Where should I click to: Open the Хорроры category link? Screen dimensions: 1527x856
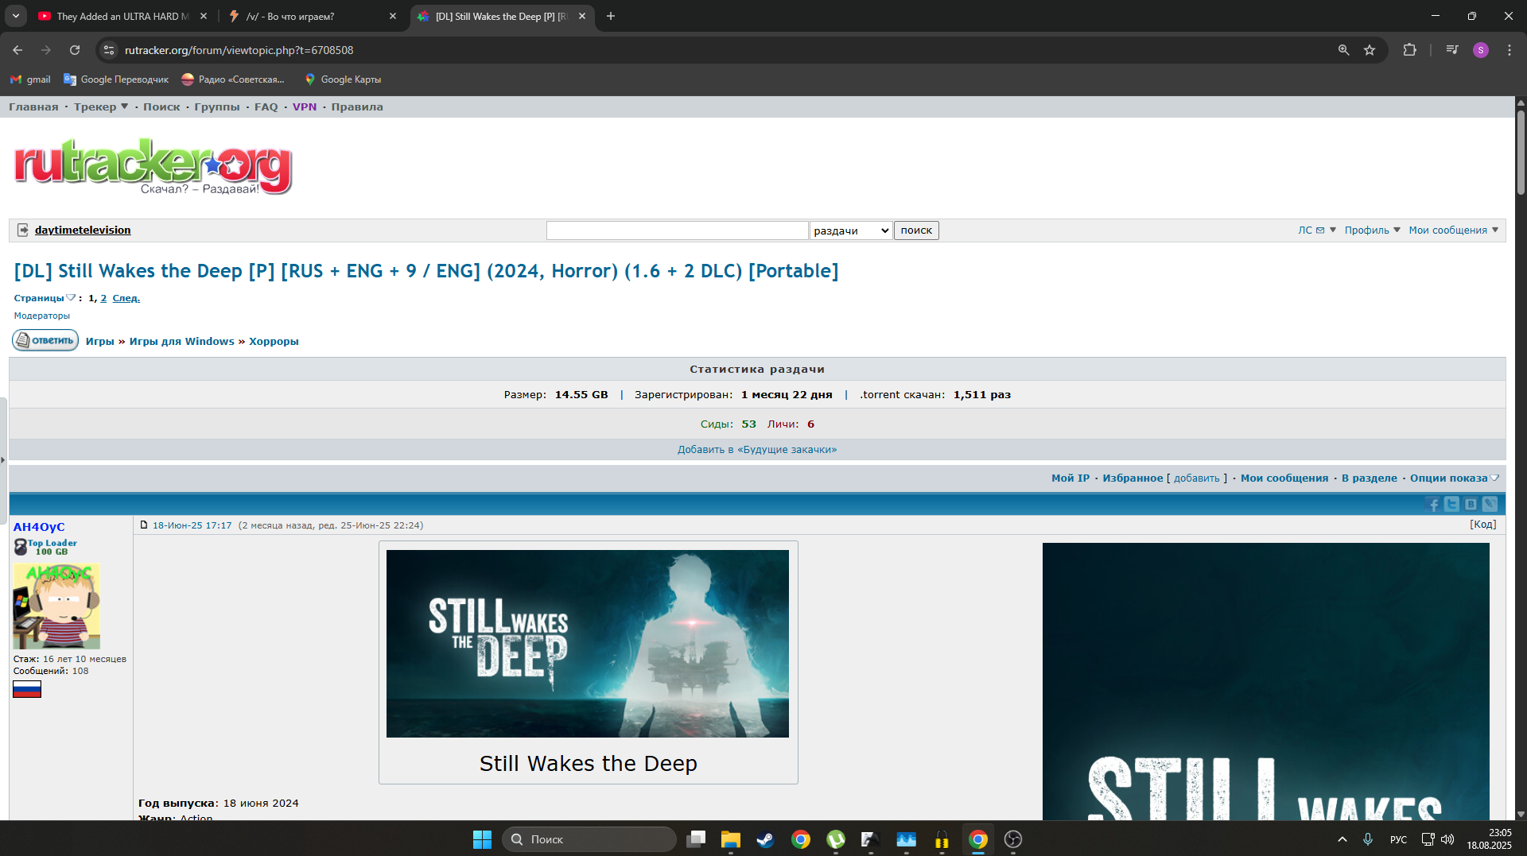click(x=274, y=341)
